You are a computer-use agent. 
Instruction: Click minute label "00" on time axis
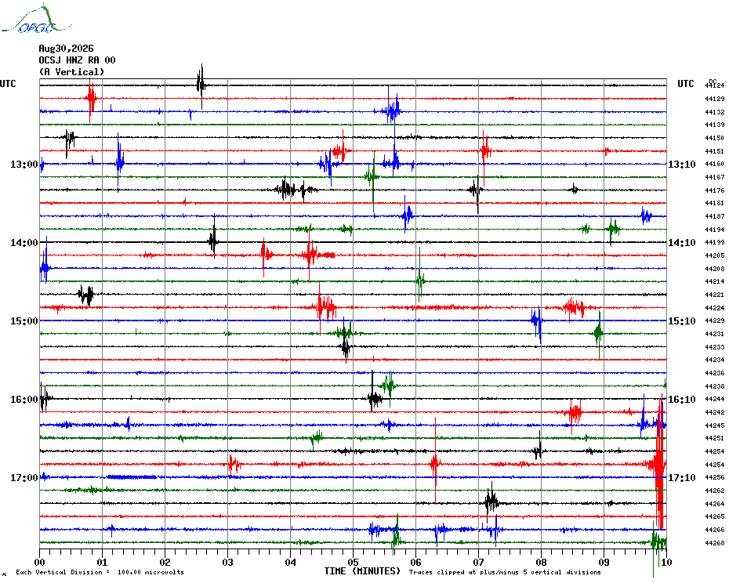[39, 563]
